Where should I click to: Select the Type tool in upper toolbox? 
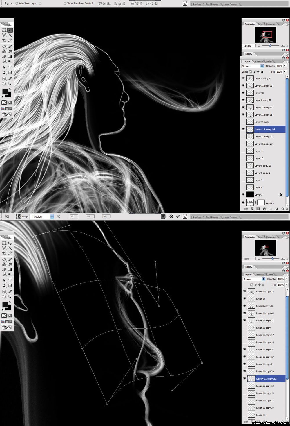coord(10,67)
